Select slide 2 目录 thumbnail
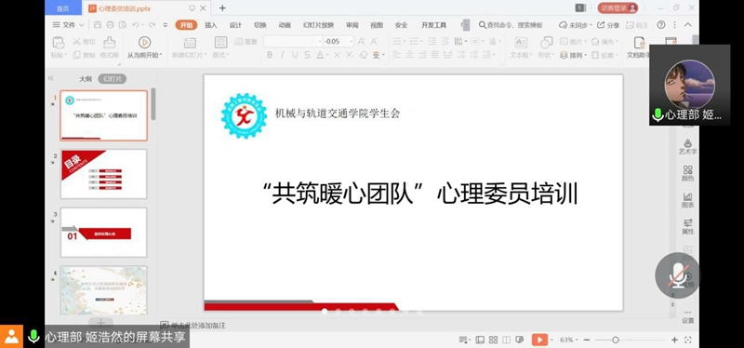744x348 pixels. pos(103,174)
